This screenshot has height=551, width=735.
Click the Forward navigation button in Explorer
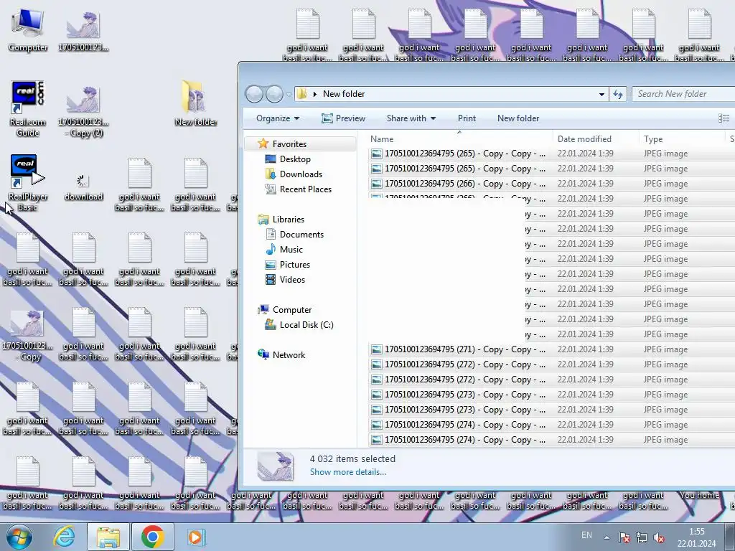click(x=274, y=94)
